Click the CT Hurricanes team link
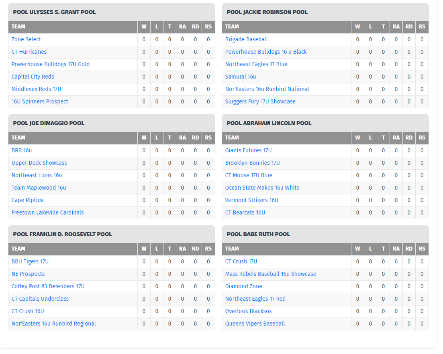The height and width of the screenshot is (354, 443). tap(29, 52)
